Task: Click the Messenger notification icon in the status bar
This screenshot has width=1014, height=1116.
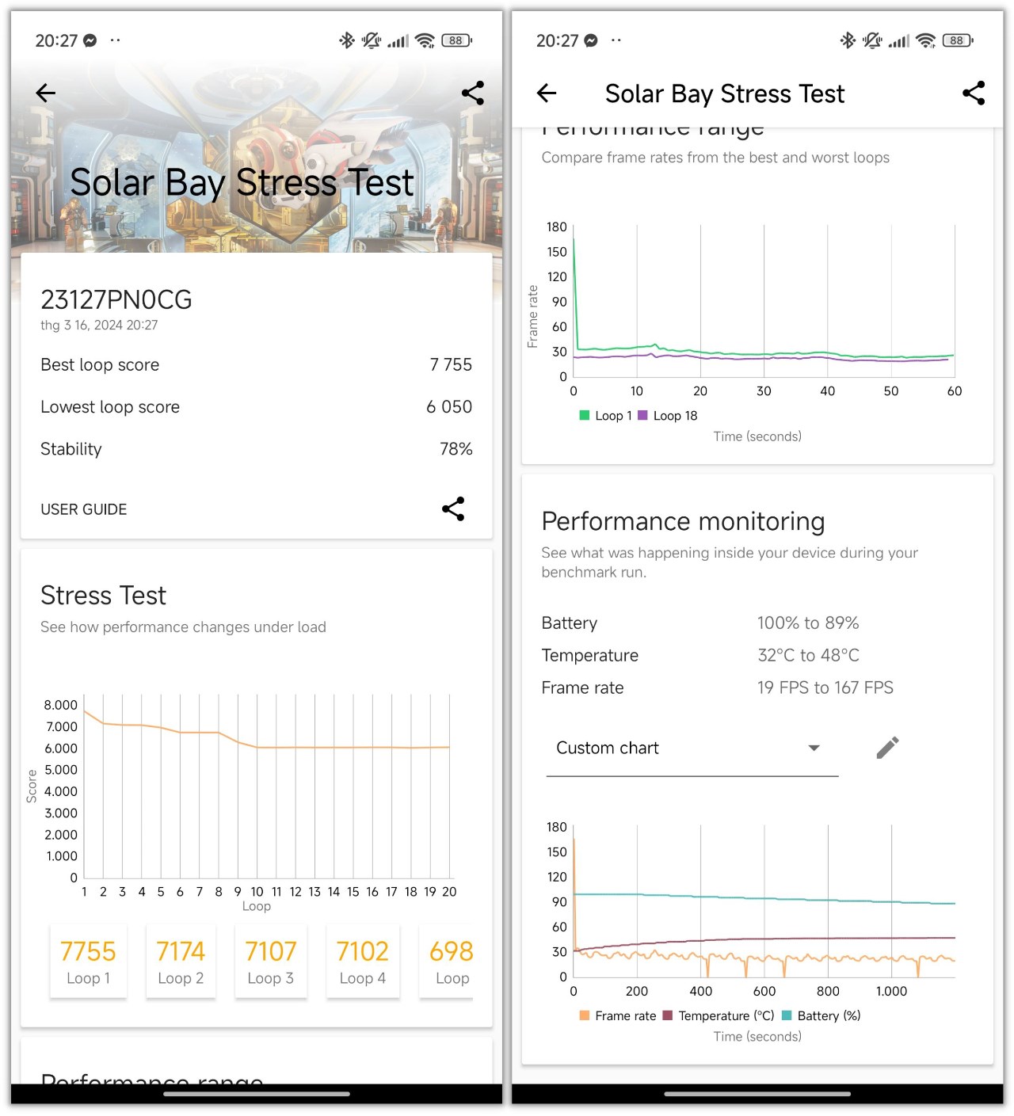Action: 90,40
